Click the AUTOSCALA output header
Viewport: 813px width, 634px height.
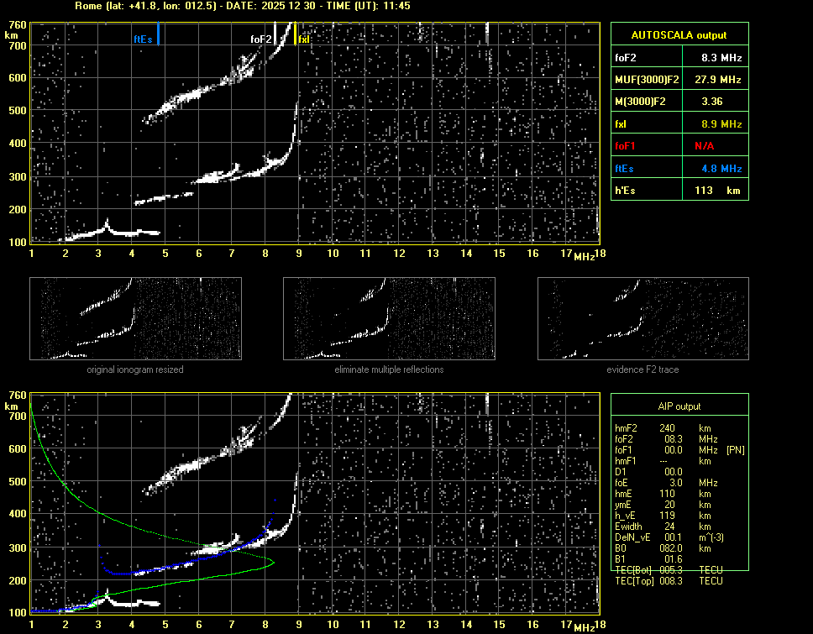pyautogui.click(x=679, y=35)
